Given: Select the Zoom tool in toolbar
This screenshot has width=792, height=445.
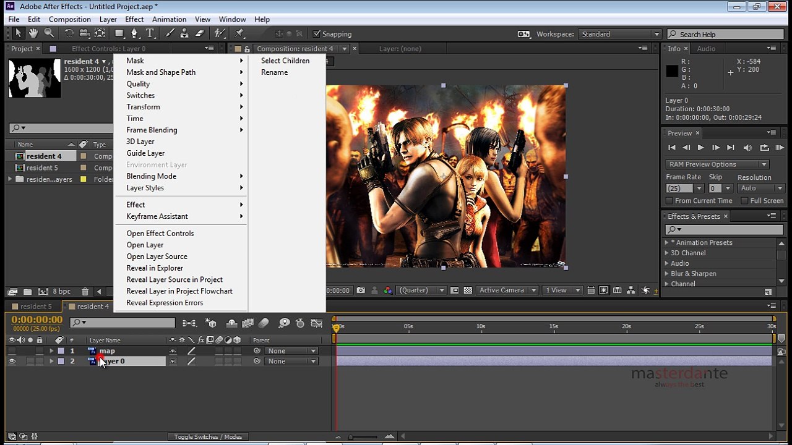Looking at the screenshot, I should 49,33.
